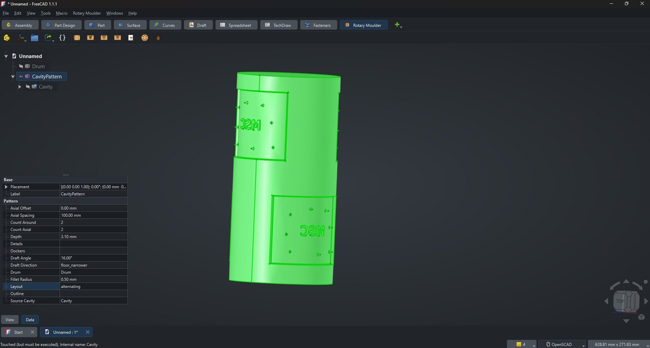
Task: Click the drum cylinder toolbar icon
Action: tap(77, 38)
